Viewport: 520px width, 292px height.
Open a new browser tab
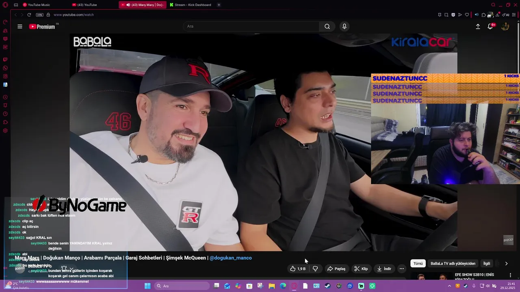(x=219, y=5)
